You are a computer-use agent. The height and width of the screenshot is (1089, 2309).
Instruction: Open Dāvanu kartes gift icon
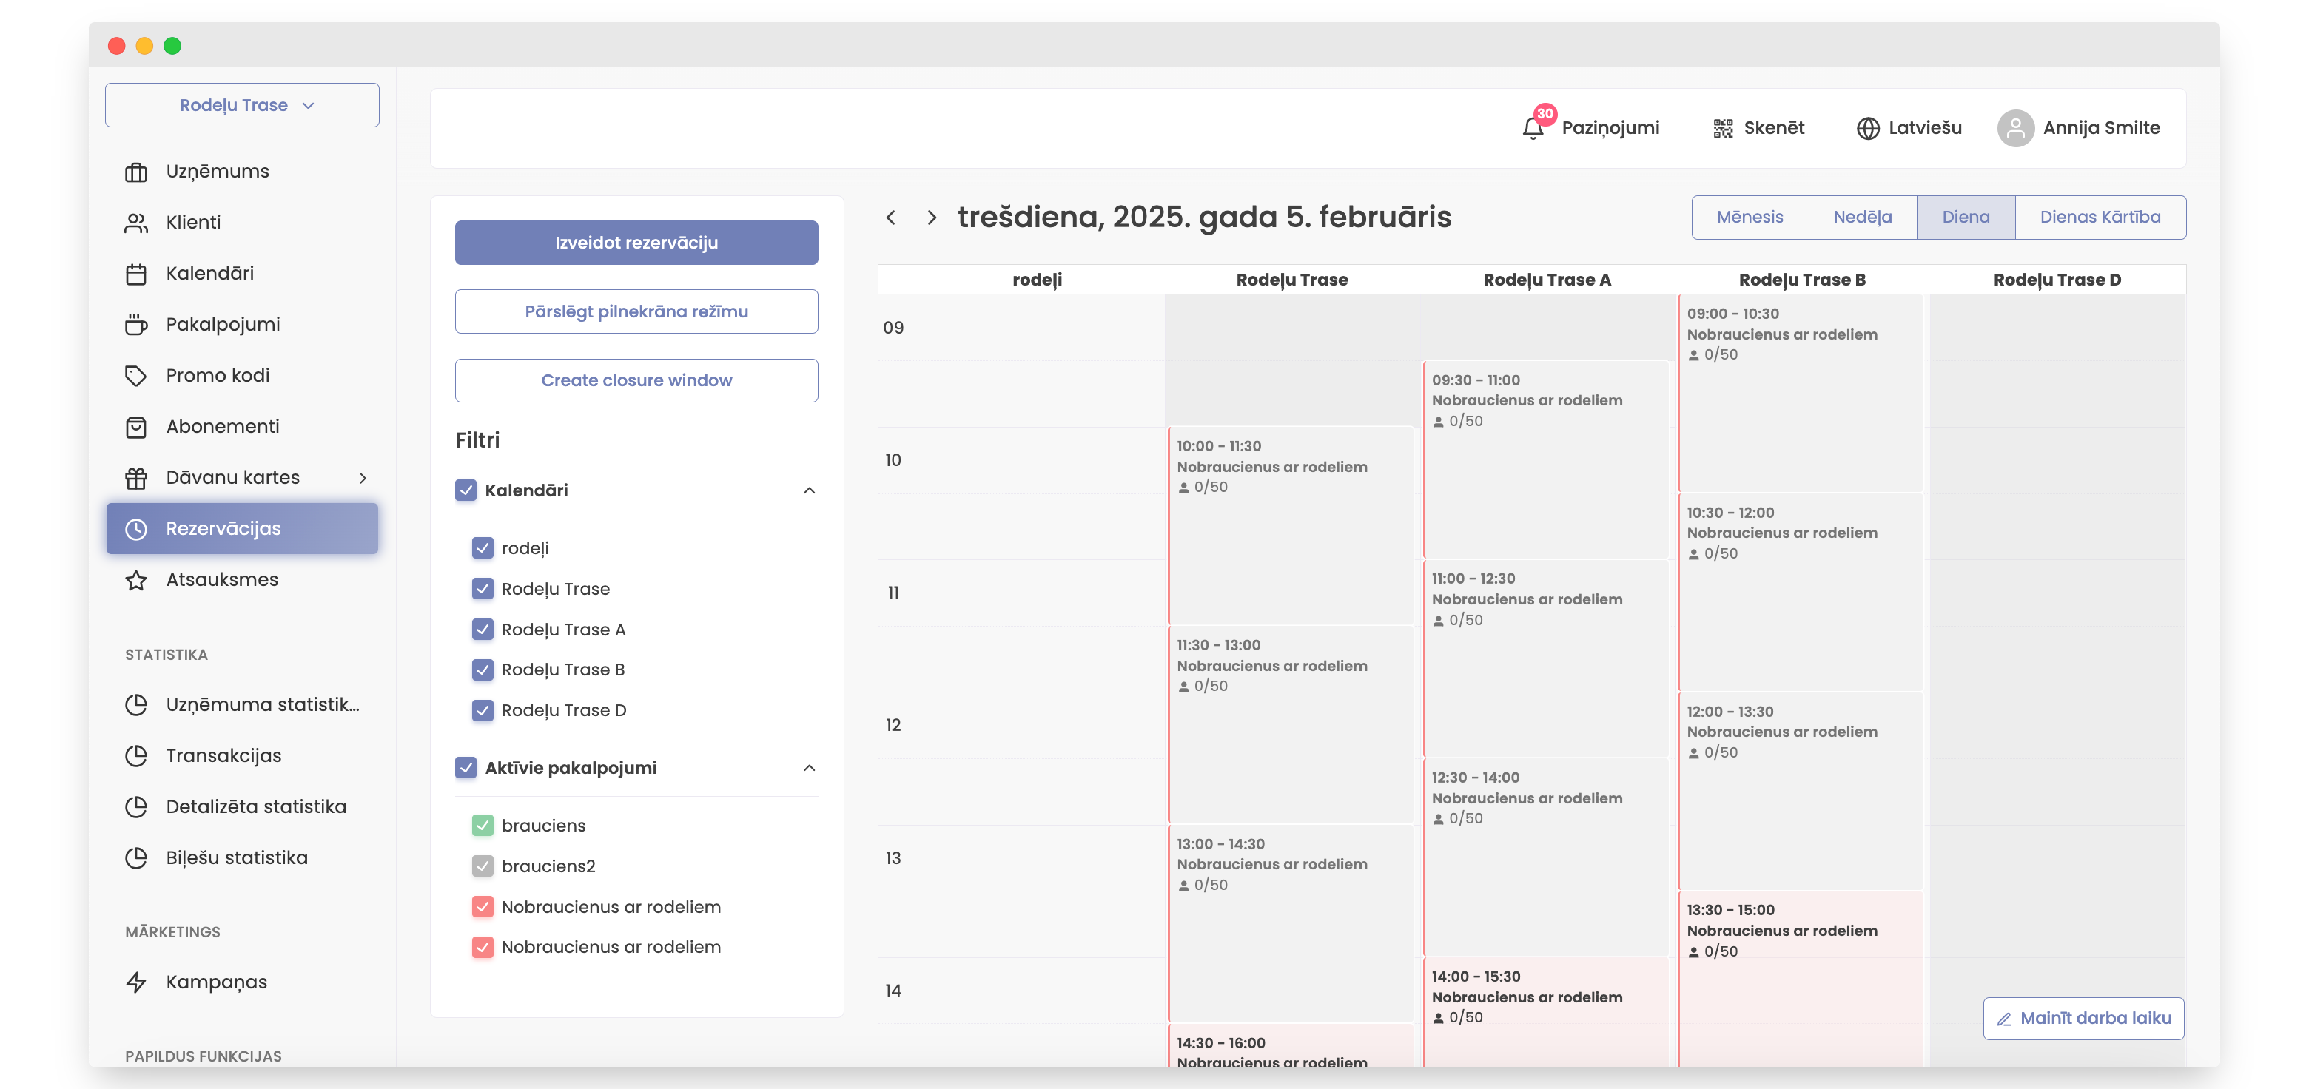(x=136, y=478)
